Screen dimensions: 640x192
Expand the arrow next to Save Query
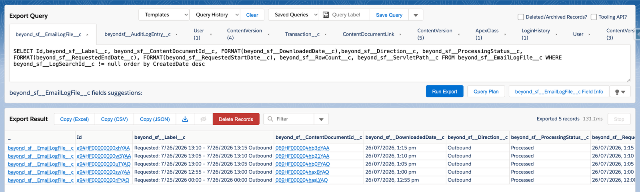point(416,15)
